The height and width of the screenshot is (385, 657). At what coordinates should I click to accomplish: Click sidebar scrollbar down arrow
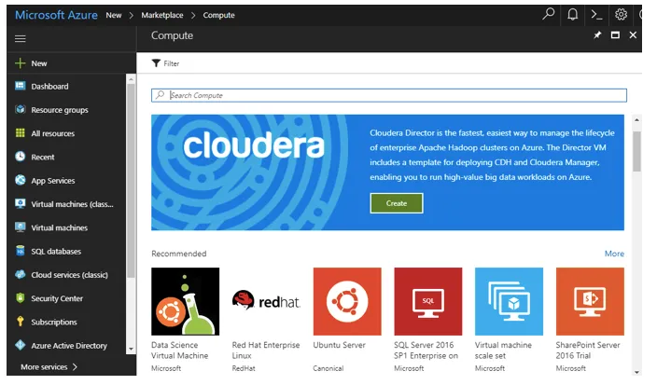pos(131,349)
